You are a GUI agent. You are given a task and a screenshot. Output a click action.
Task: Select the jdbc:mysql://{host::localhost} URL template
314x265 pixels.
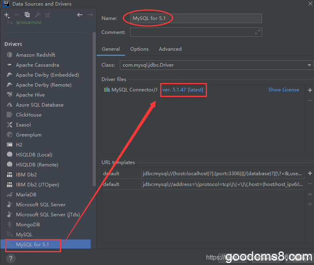click(203, 173)
